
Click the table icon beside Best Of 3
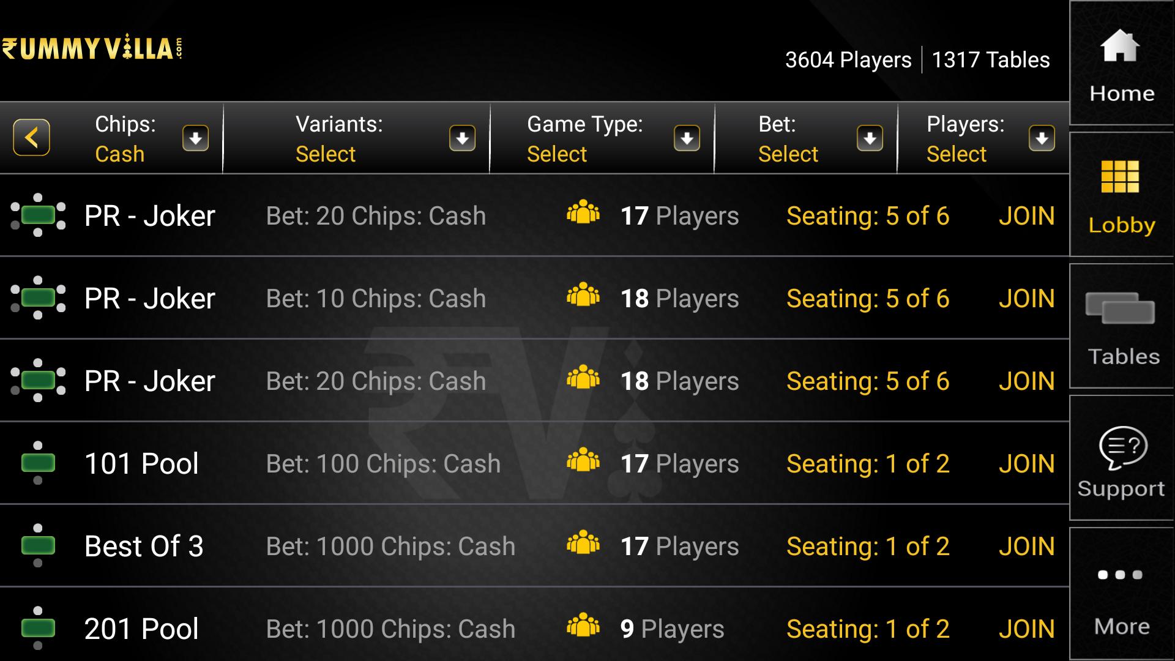coord(38,545)
